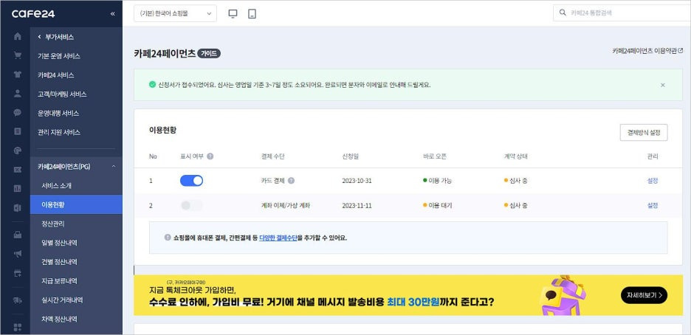The height and width of the screenshot is (335, 691).
Task: Open 카페24페이먼츠 이용약관 link
Action: pos(647,51)
